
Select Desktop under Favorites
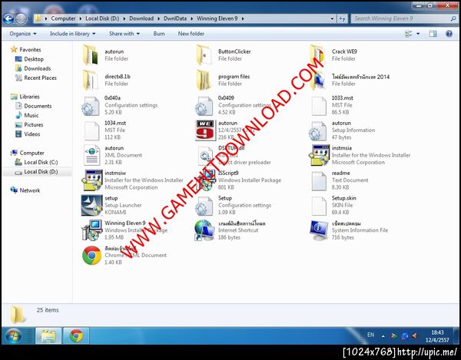point(34,59)
